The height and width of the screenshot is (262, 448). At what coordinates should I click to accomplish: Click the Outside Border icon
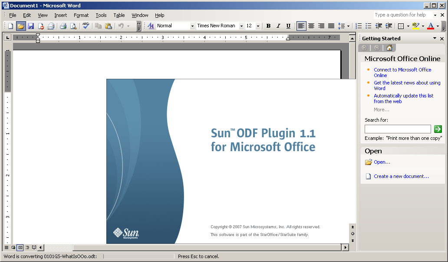(401, 26)
